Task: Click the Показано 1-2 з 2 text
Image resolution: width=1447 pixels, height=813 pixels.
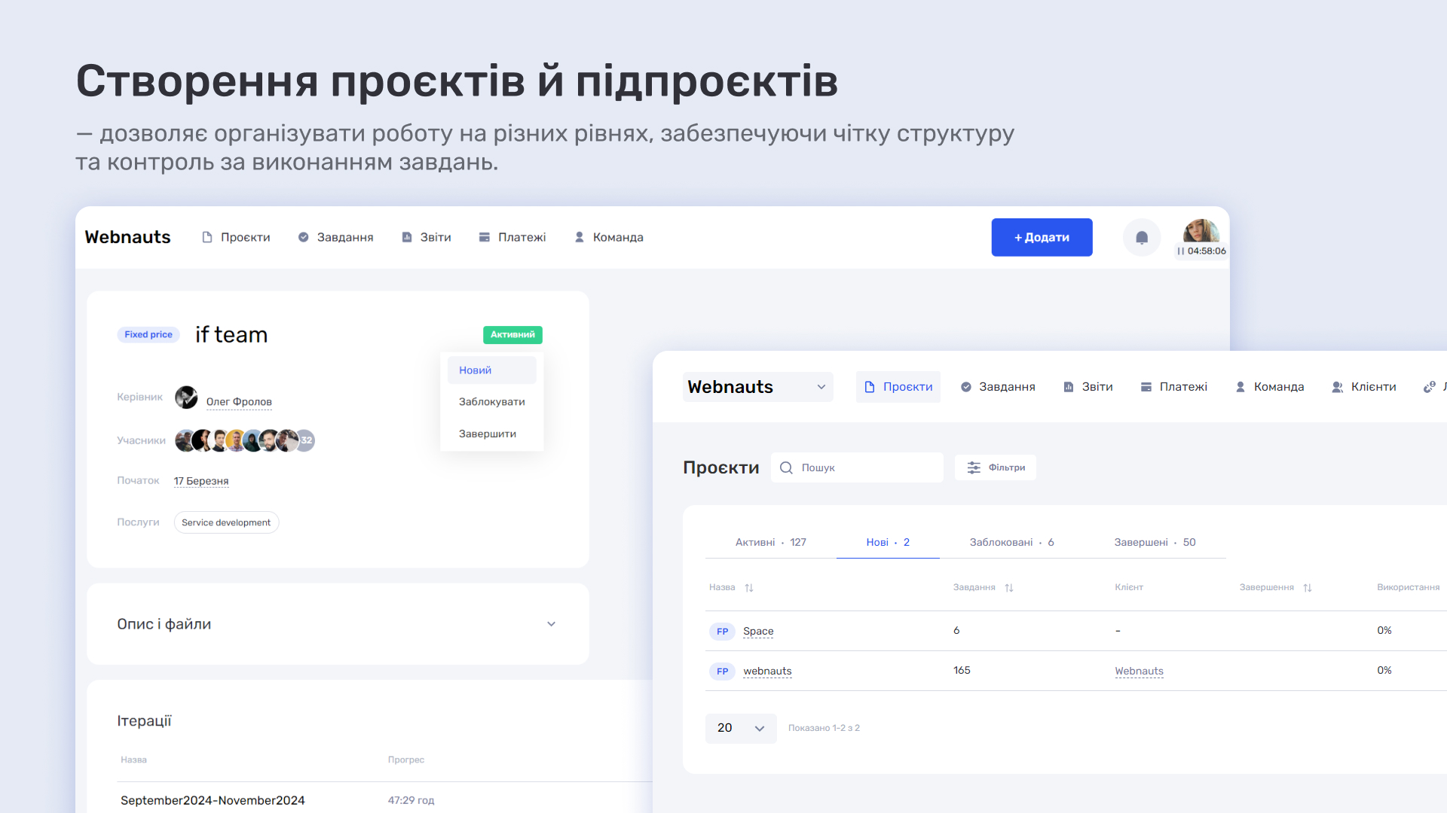Action: (x=824, y=728)
